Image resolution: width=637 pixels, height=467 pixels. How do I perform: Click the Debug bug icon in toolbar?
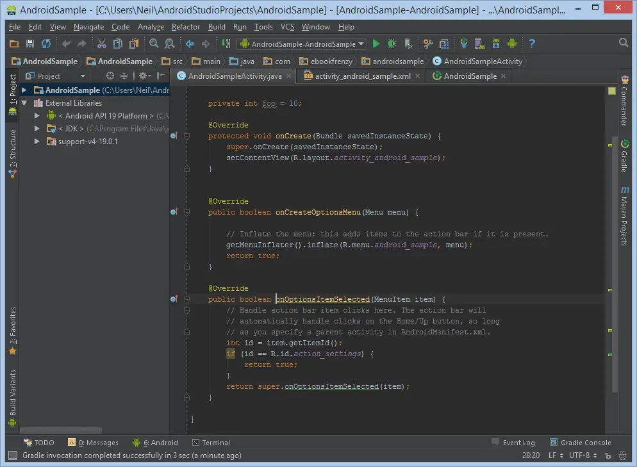pos(392,44)
